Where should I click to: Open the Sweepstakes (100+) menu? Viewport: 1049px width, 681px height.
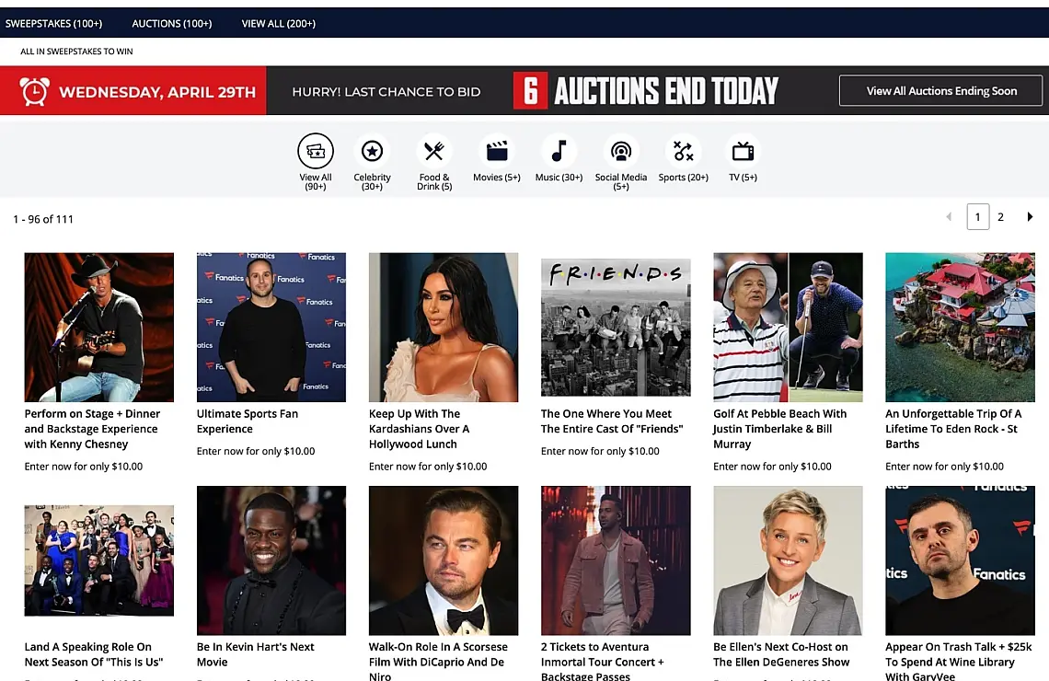tap(54, 23)
